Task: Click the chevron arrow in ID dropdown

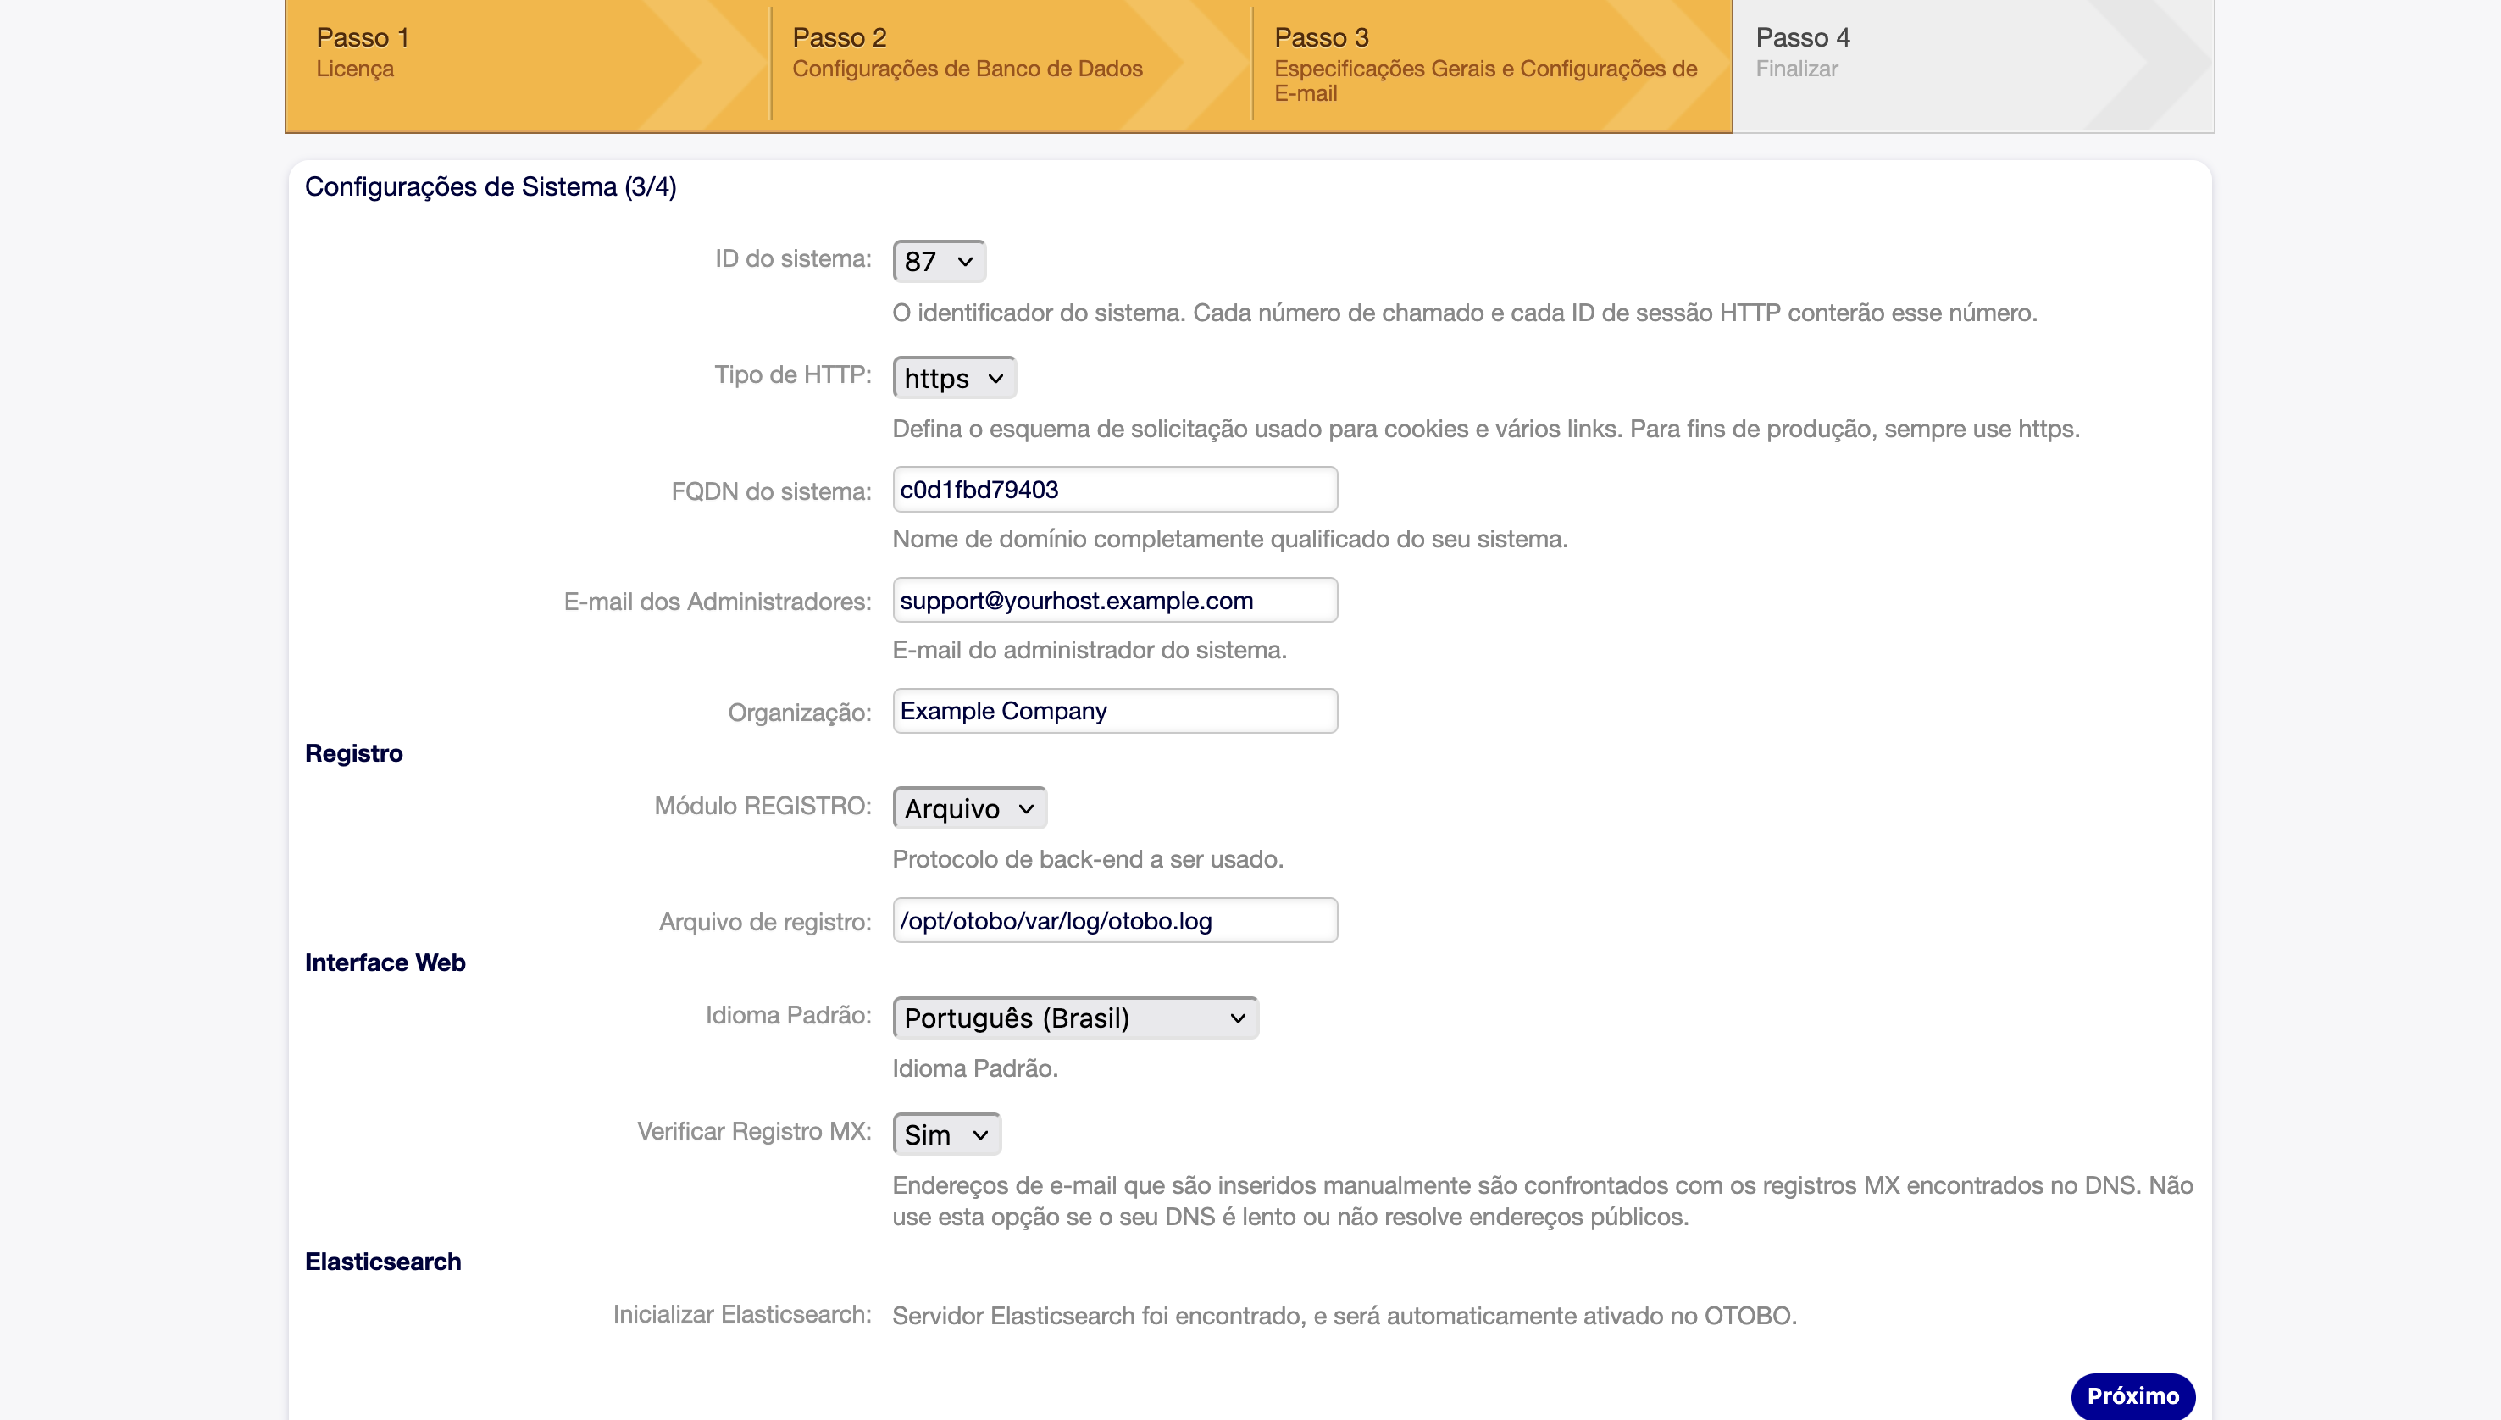Action: [965, 263]
